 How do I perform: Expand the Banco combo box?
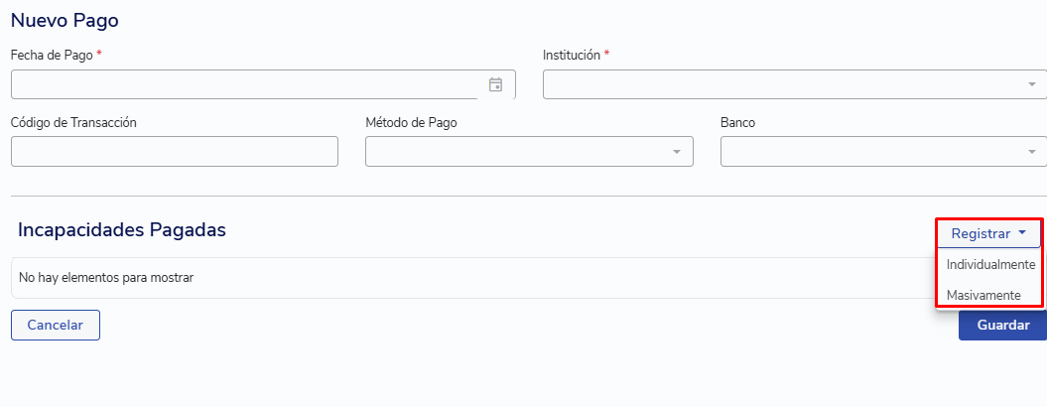tap(873, 151)
